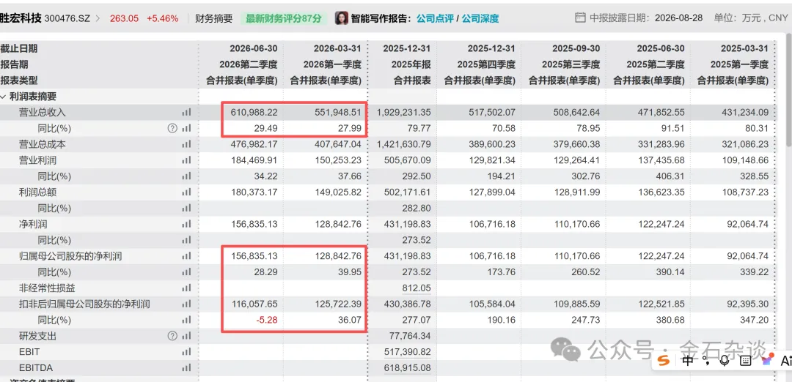Click the 2025第二季度 column header
This screenshot has height=382, width=792.
tap(656, 64)
